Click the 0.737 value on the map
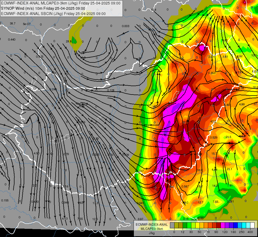 pos(140,171)
